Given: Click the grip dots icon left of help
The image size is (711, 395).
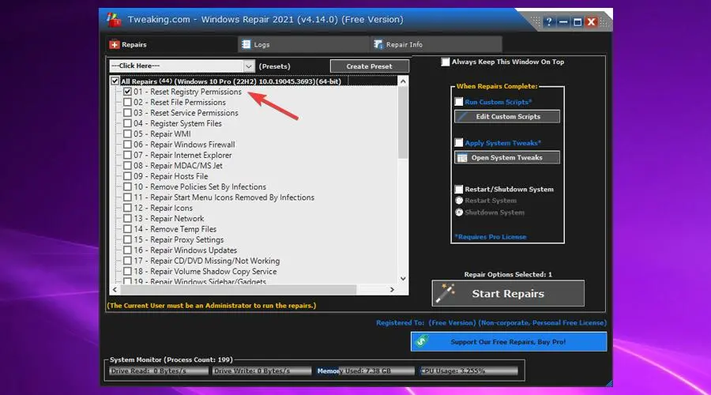Looking at the screenshot, I should (536, 21).
